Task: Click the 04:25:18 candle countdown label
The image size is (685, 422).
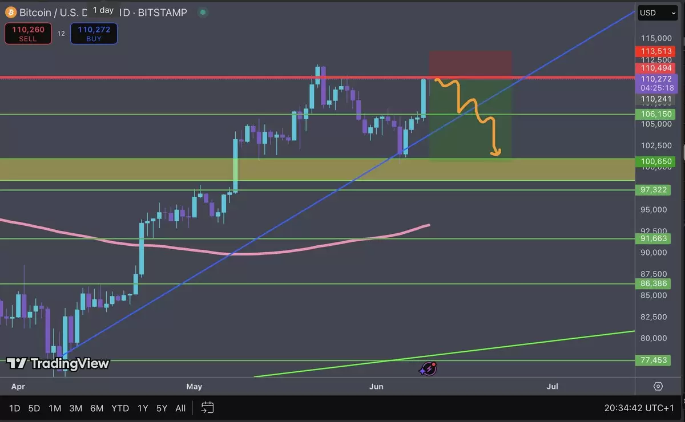Action: (x=656, y=88)
